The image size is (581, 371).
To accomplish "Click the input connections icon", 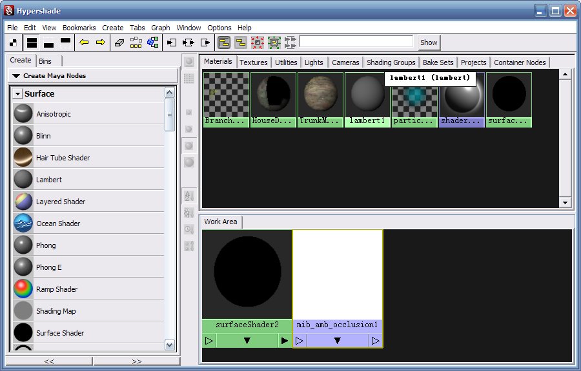I will pos(172,43).
